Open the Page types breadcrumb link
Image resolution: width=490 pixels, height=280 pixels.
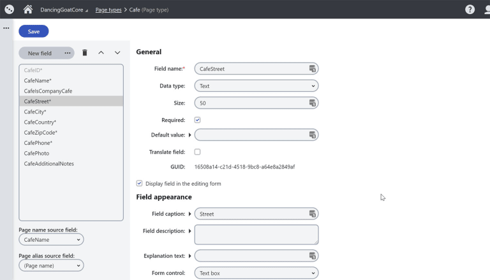coord(108,10)
